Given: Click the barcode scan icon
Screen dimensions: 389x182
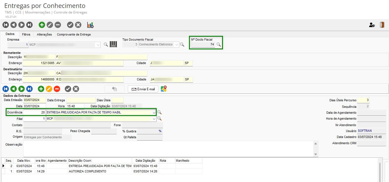Looking at the screenshot, I should 113,44.
